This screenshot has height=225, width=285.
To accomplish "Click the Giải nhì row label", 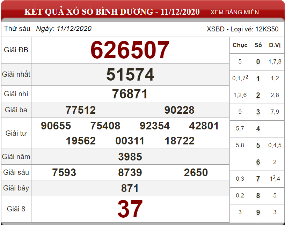I will (x=16, y=94).
